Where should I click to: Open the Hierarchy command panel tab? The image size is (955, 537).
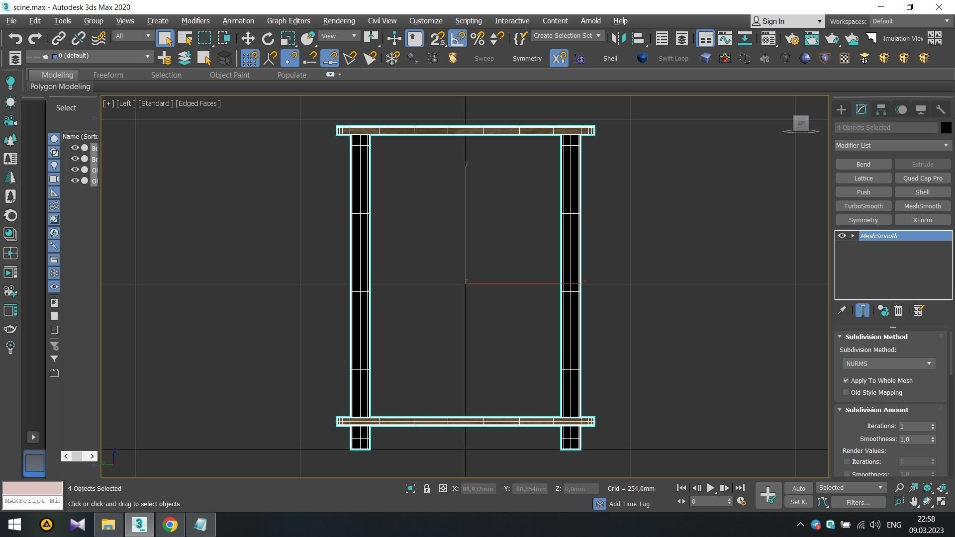(881, 109)
